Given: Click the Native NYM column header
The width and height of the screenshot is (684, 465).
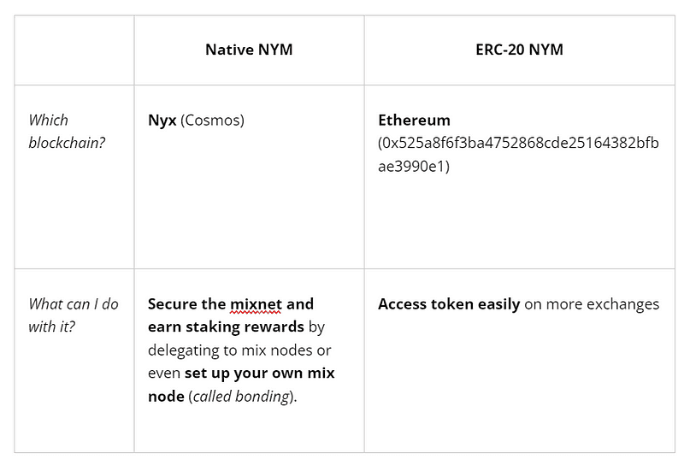Looking at the screenshot, I should pyautogui.click(x=249, y=50).
